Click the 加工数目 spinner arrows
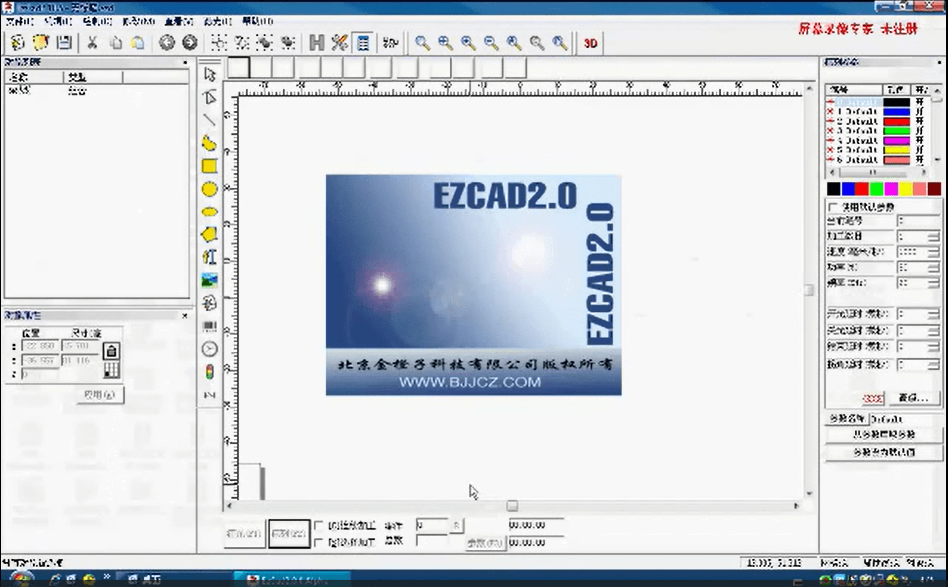The image size is (948, 587). [x=934, y=236]
